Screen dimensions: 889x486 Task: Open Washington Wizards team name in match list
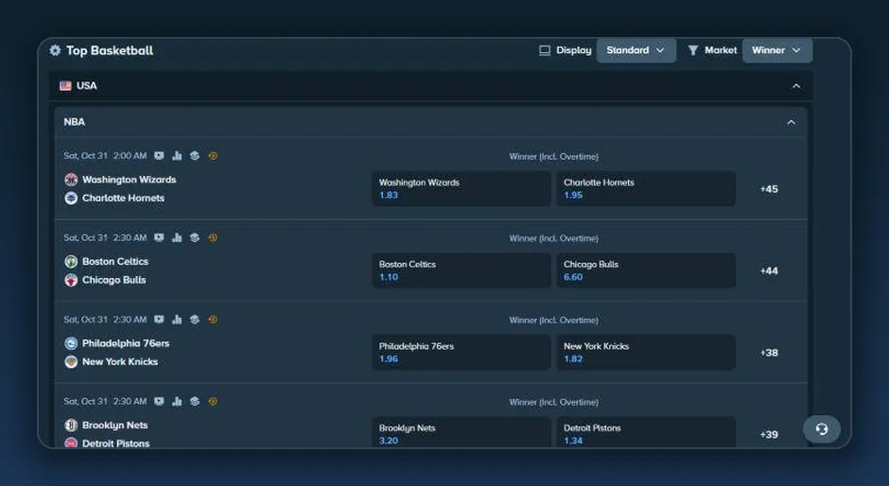130,180
